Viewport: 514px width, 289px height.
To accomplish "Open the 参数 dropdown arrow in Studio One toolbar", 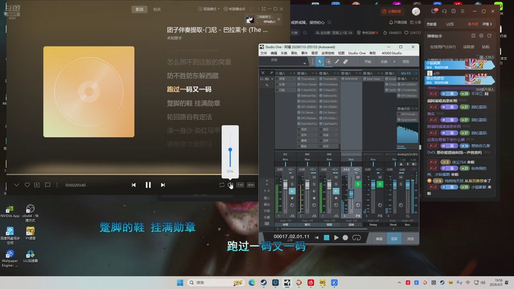I will (305, 63).
